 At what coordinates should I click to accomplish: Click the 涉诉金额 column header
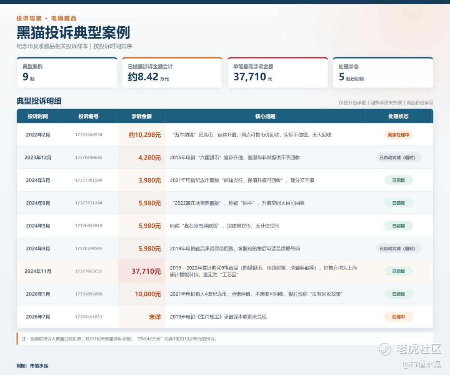142,116
